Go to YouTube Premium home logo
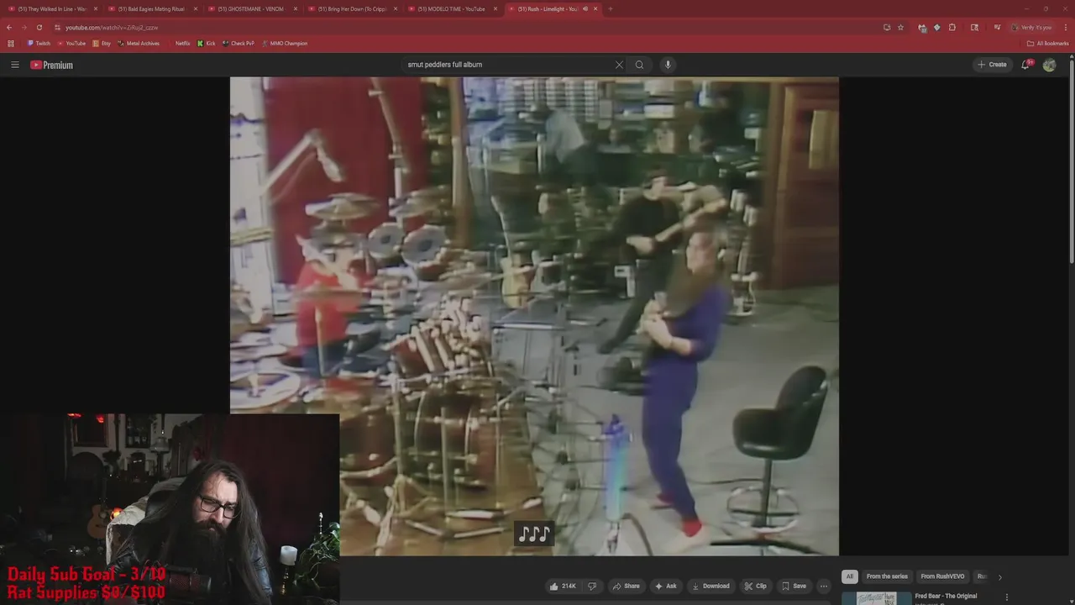Viewport: 1075px width, 605px height. [x=52, y=65]
